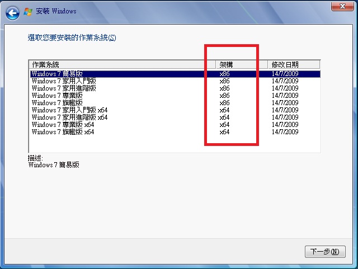Sort by the 架構 column header
Image resolution: width=358 pixels, height=269 pixels.
point(242,65)
